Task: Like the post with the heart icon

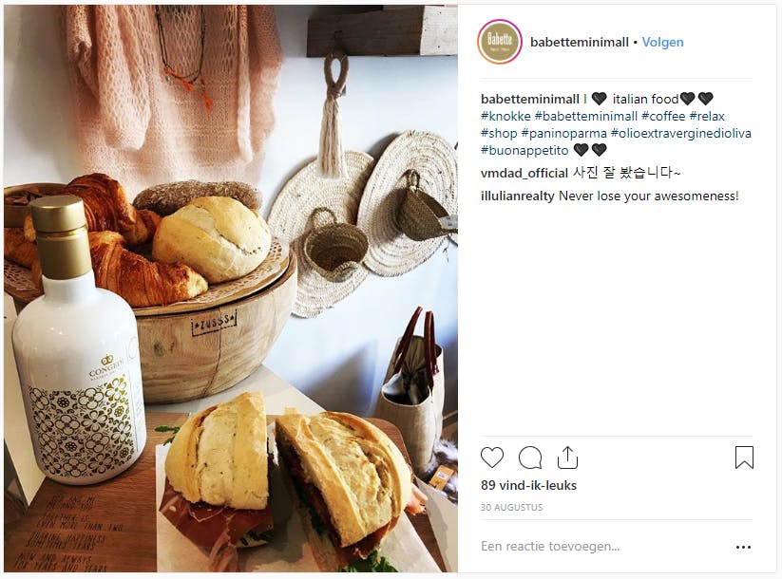Action: tap(492, 458)
